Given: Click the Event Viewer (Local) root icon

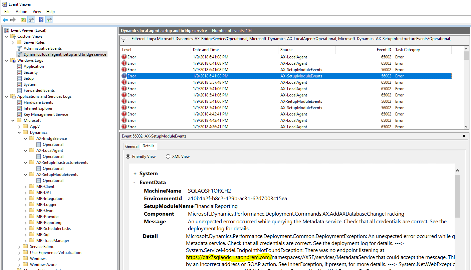Looking at the screenshot, I should tap(7, 30).
